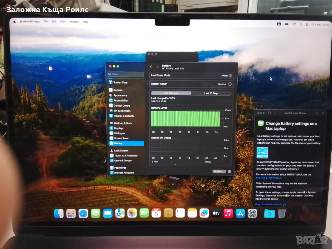Open Contacts app in the Dock
332x249 pixels.
tap(168, 213)
